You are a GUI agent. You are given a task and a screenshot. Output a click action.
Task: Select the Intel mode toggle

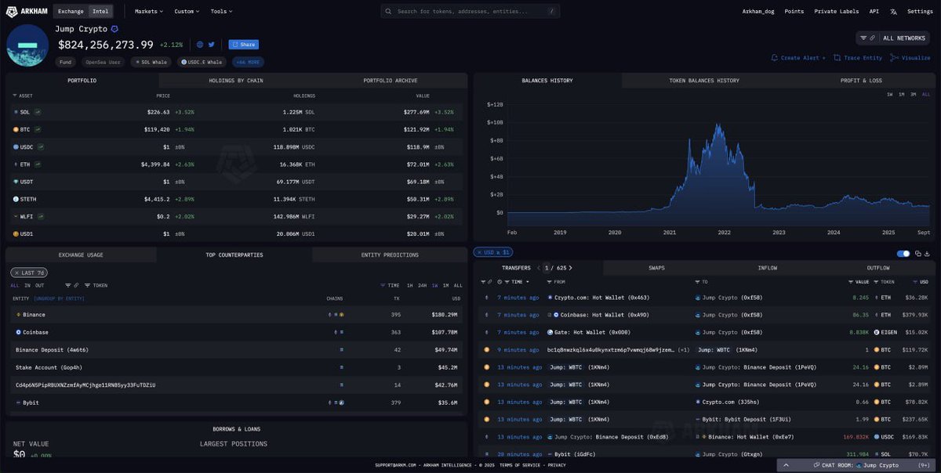[100, 12]
